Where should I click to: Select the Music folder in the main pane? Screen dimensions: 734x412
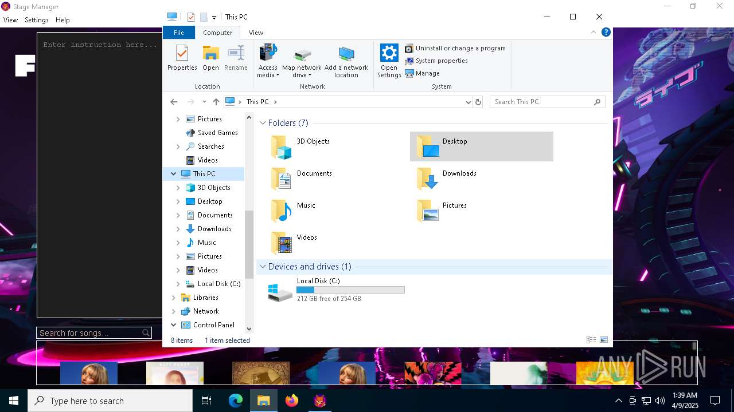click(x=335, y=211)
